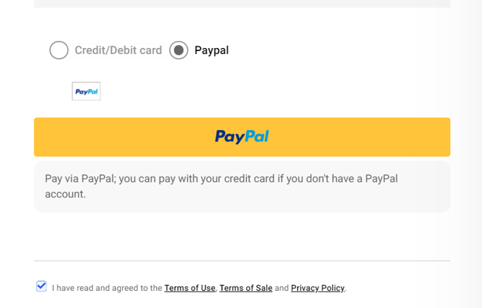Image resolution: width=482 pixels, height=308 pixels.
Task: Select the Paypal radio button
Action: point(178,50)
